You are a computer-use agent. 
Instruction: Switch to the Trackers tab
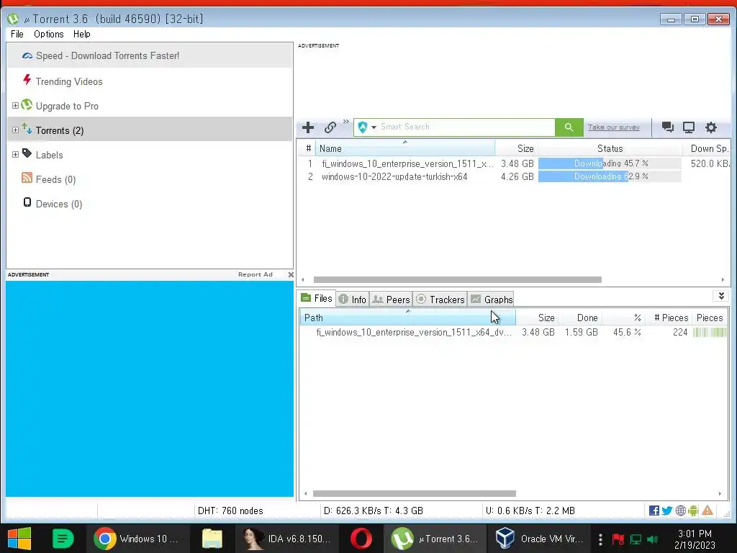[440, 300]
